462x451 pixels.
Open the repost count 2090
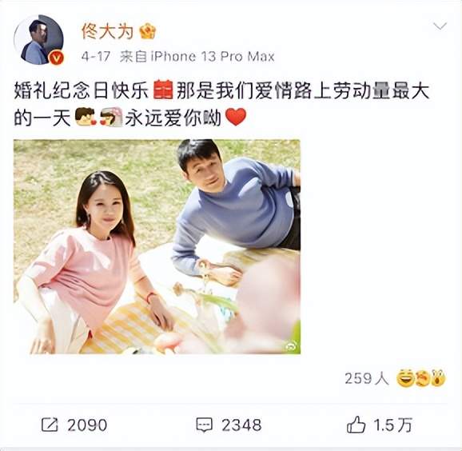click(x=87, y=425)
